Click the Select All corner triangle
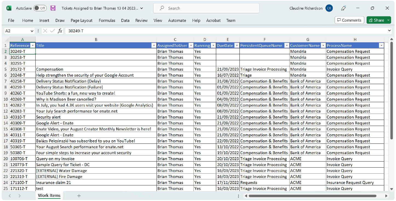This screenshot has height=201, width=396. [x=7, y=40]
